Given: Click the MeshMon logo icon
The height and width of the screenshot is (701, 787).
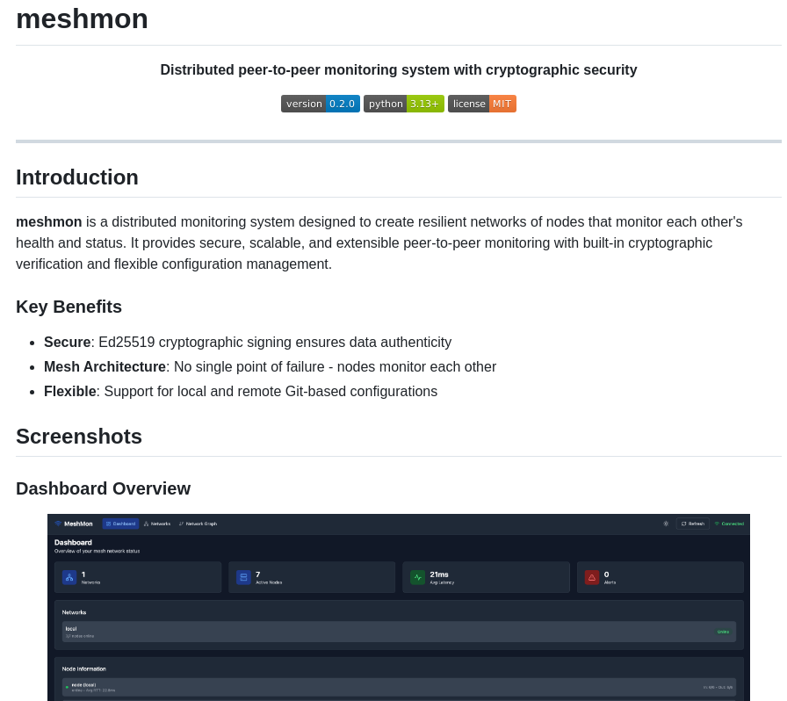Looking at the screenshot, I should pos(60,524).
